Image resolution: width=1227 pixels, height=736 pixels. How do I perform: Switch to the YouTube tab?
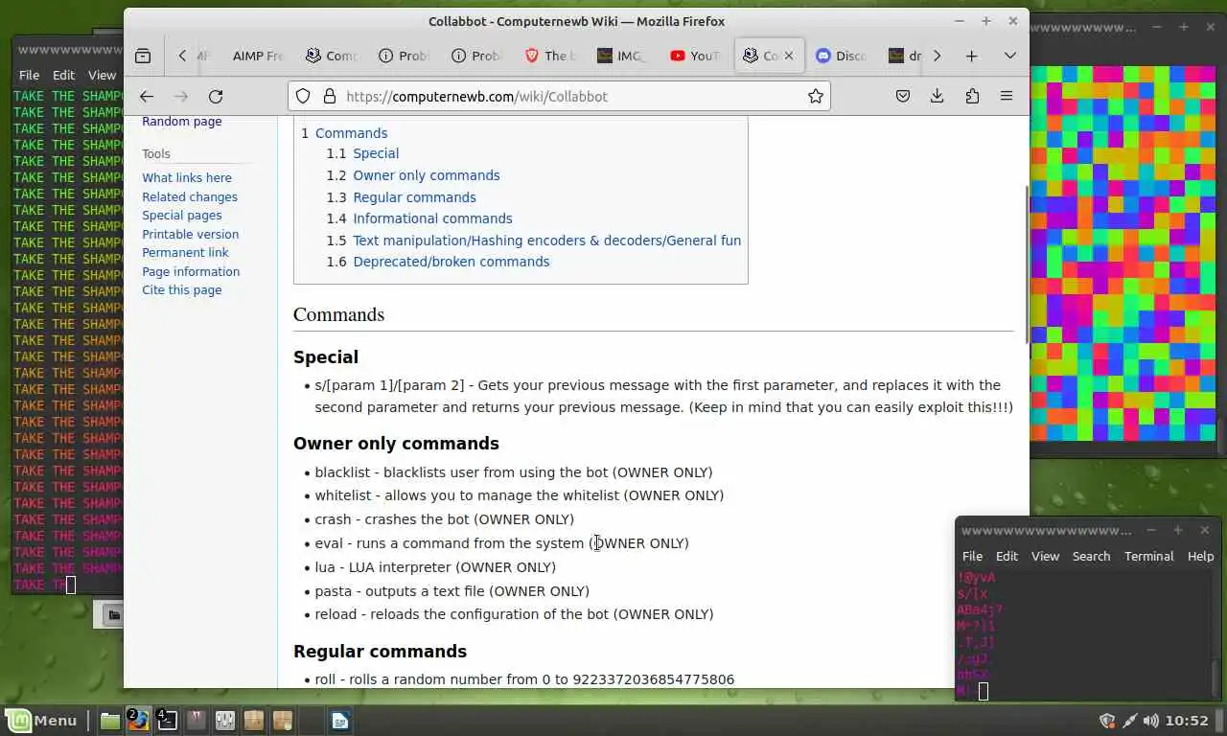697,56
